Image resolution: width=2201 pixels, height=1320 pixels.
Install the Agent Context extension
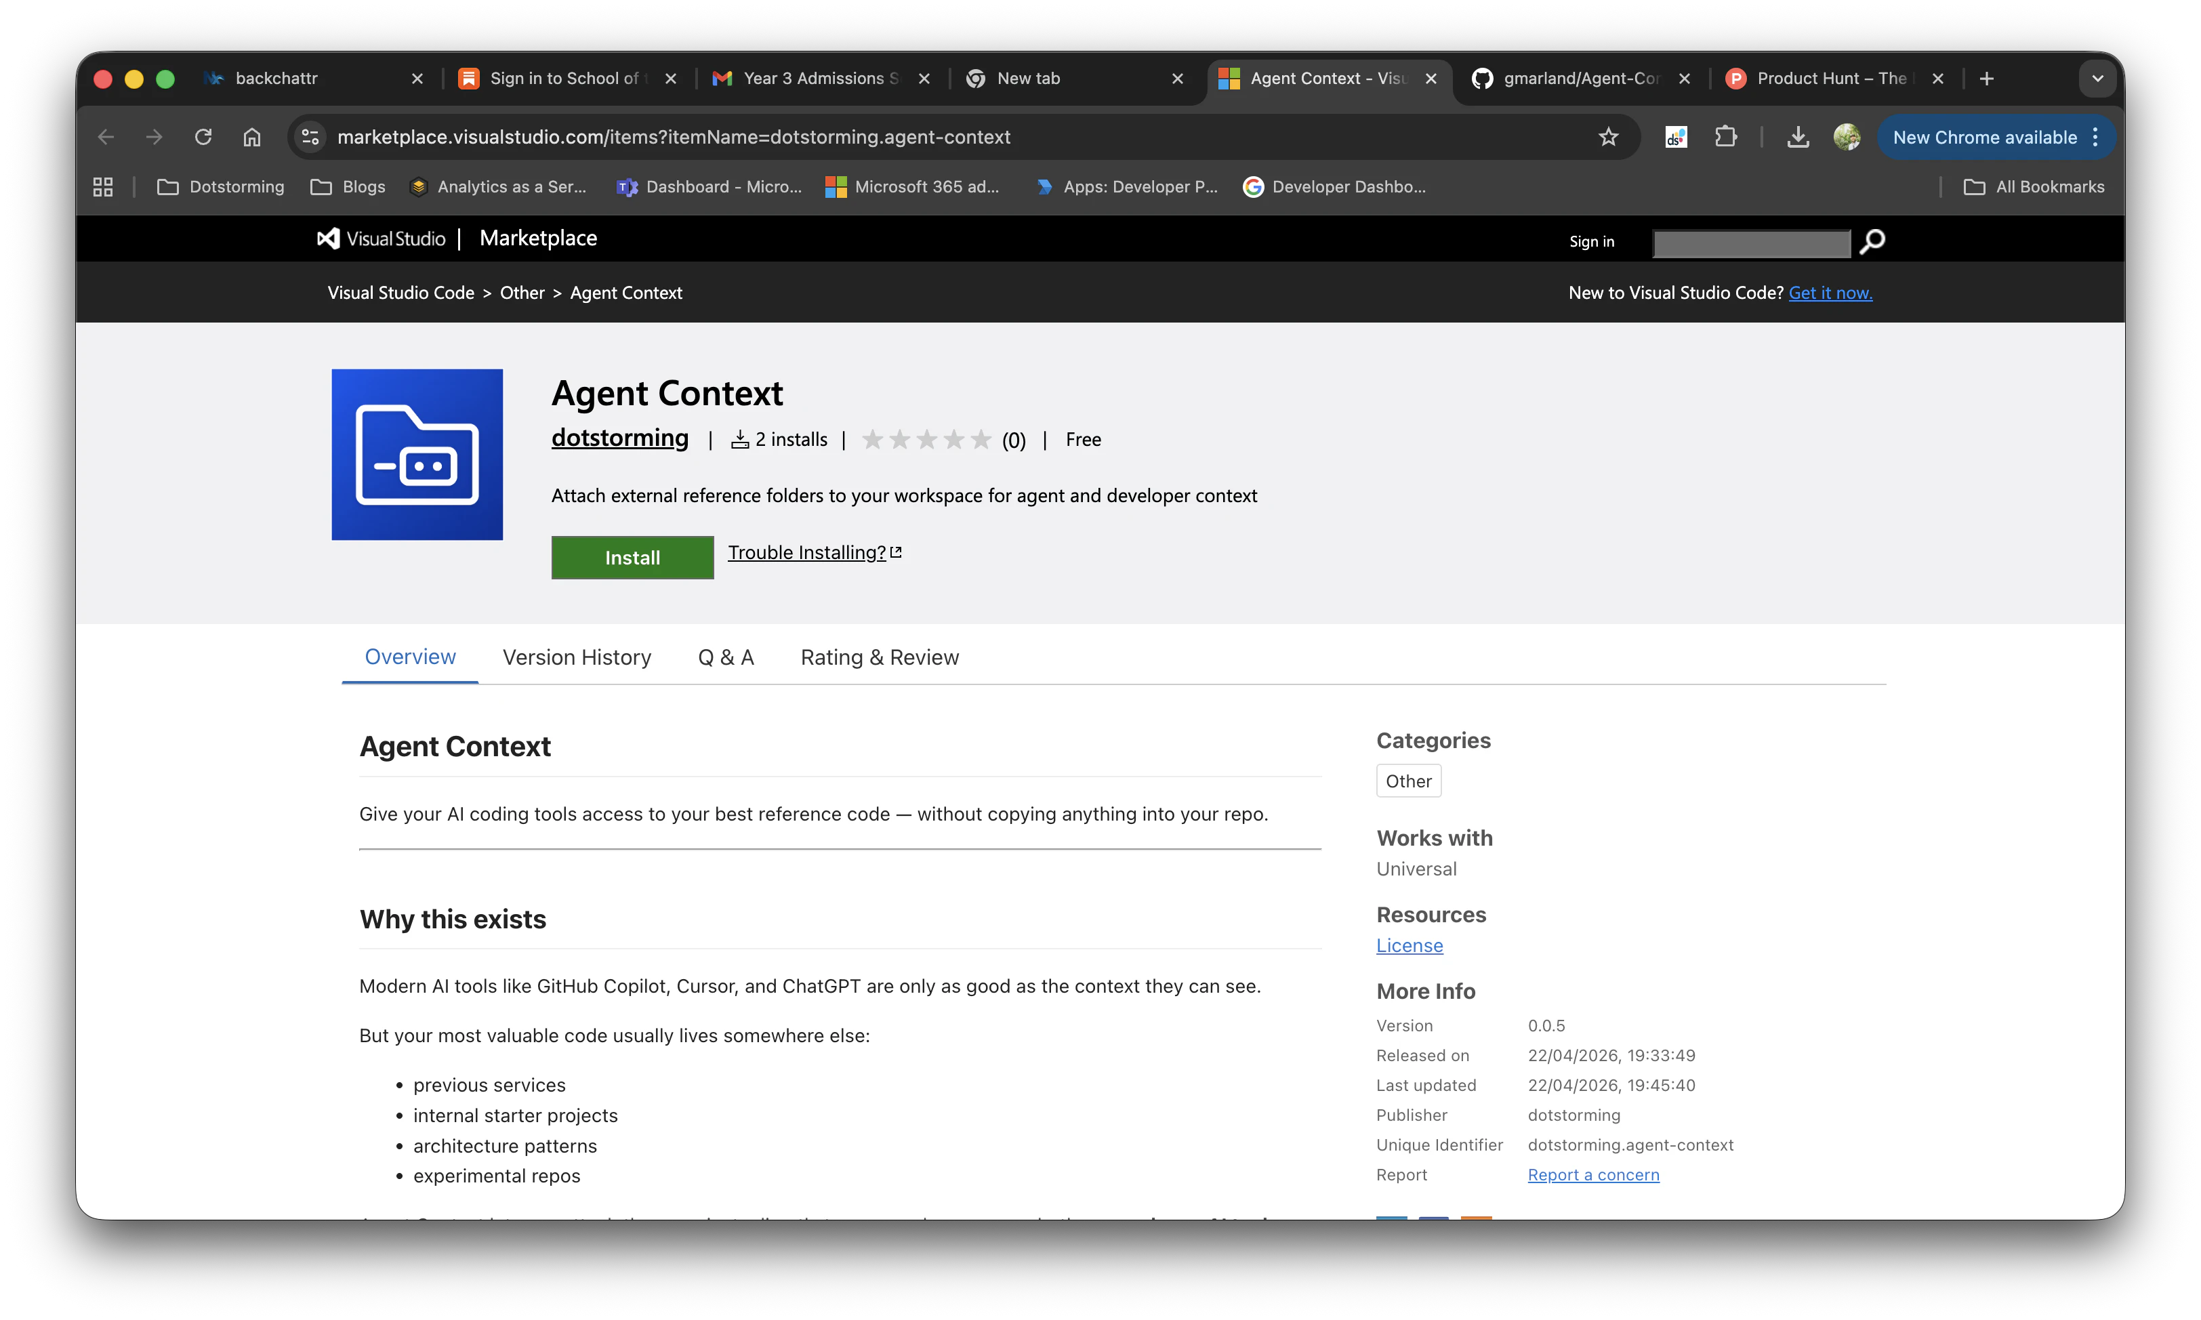(x=632, y=557)
